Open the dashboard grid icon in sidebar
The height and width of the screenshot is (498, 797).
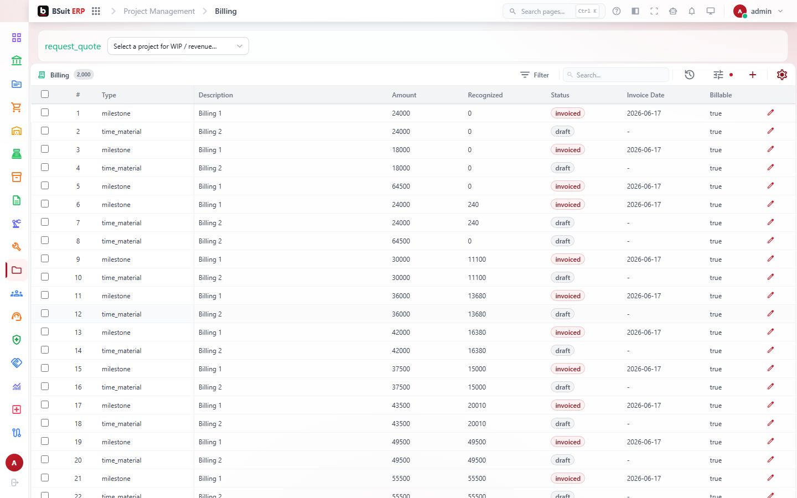(x=17, y=38)
